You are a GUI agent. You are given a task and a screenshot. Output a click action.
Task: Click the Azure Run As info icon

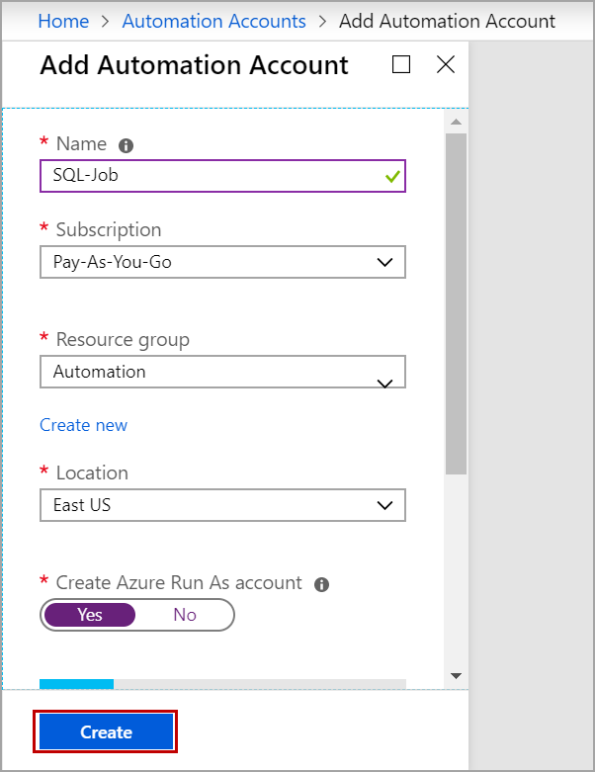click(321, 584)
